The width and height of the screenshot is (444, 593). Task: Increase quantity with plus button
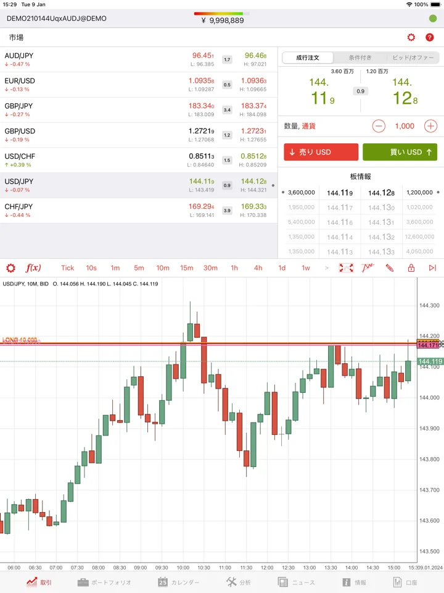(430, 126)
